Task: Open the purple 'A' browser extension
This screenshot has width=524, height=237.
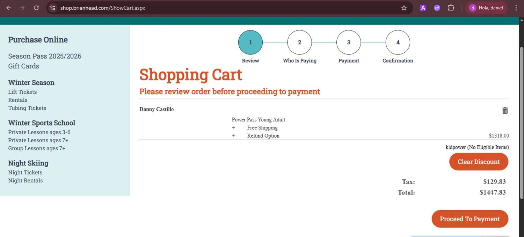Action: [x=423, y=8]
